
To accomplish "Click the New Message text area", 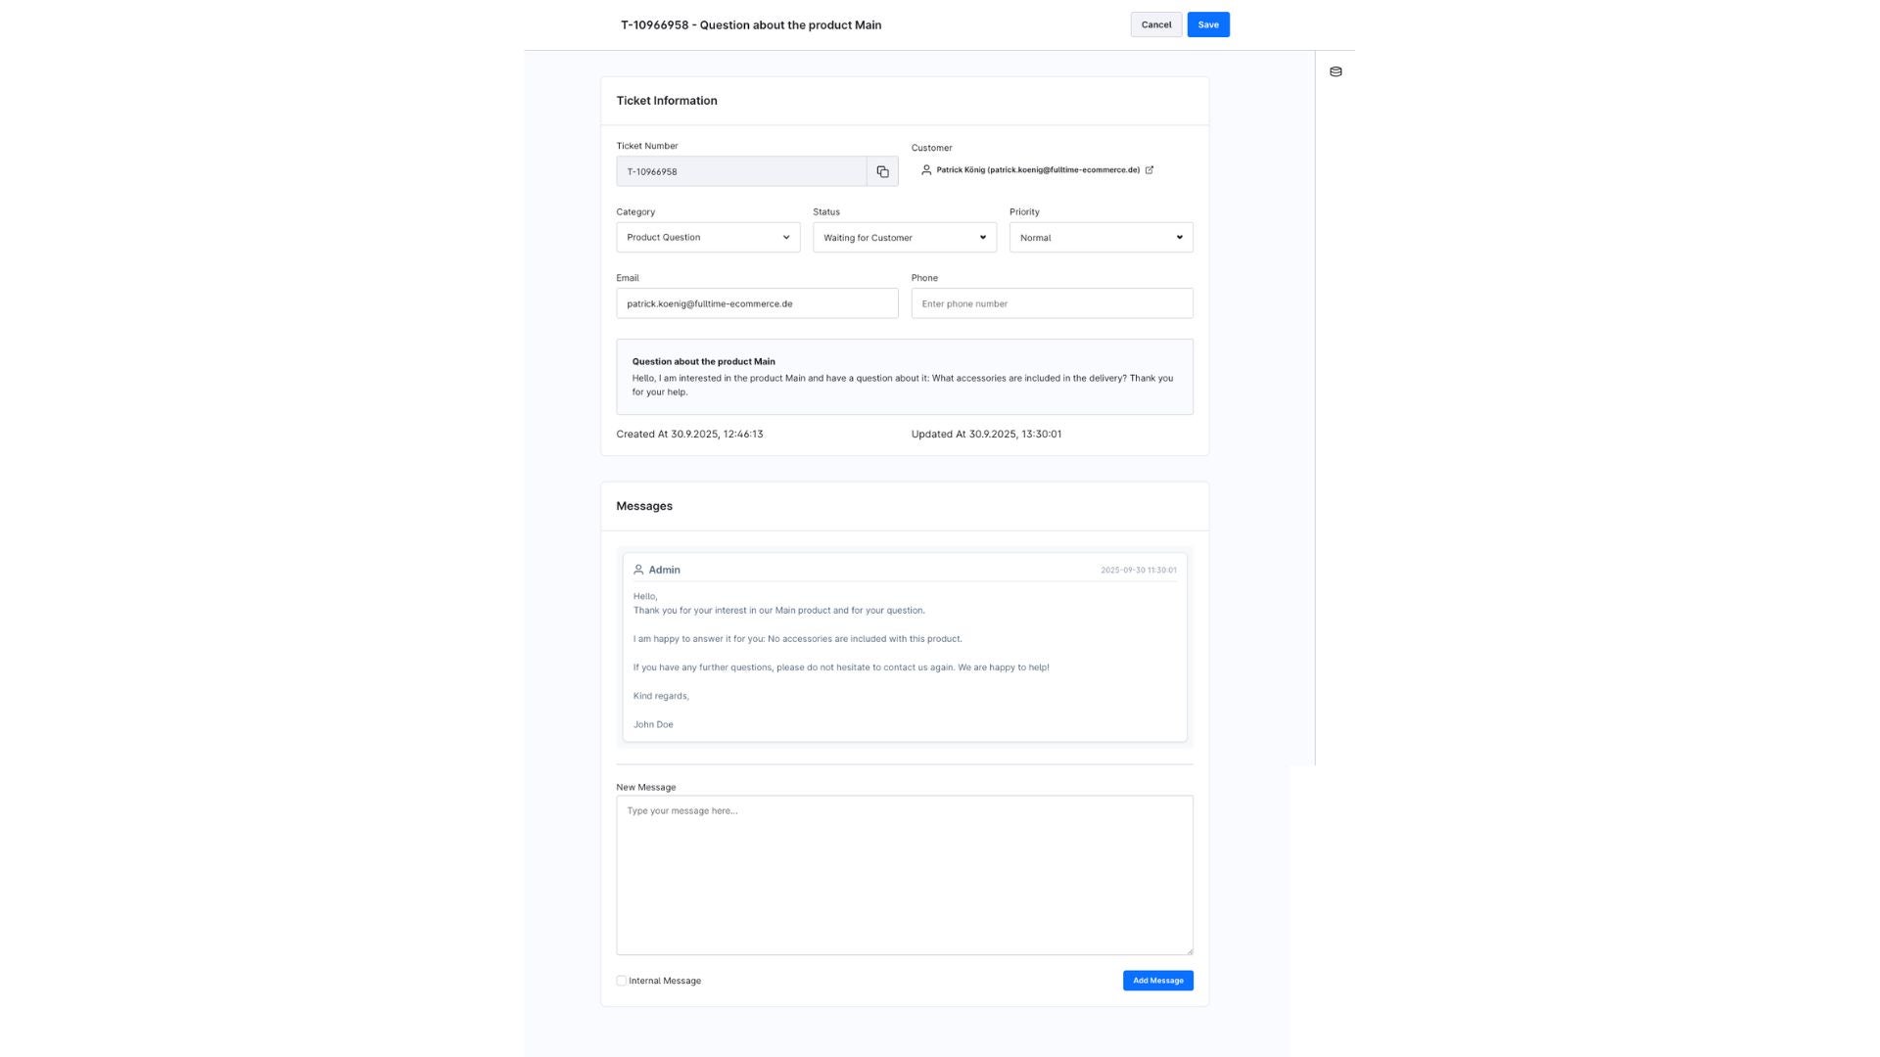I will tap(904, 875).
